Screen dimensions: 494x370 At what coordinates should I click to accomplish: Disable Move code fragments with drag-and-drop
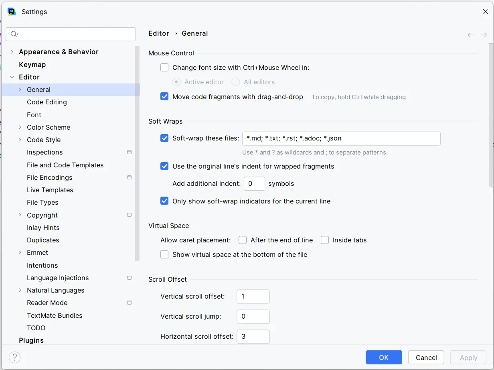pos(164,97)
